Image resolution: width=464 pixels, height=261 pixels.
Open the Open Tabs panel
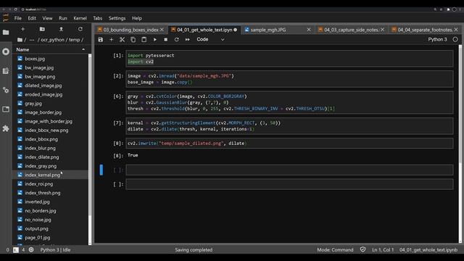pyautogui.click(x=6, y=109)
